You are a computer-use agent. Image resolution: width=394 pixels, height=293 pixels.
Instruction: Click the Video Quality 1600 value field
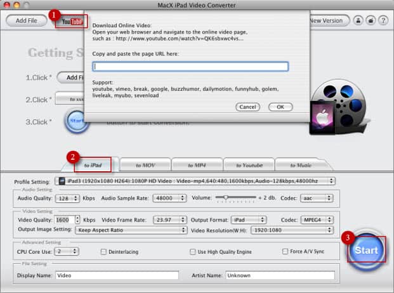point(65,220)
